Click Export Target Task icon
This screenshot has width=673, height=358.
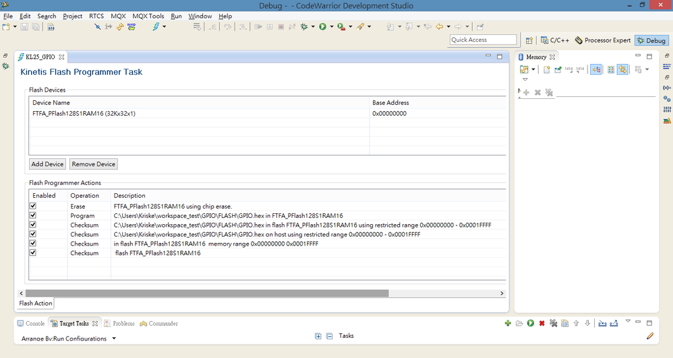[x=614, y=323]
